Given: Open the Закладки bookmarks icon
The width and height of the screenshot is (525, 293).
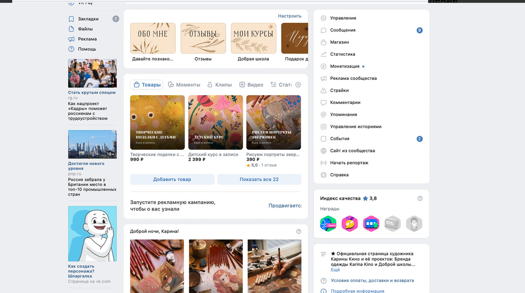Looking at the screenshot, I should click(71, 19).
